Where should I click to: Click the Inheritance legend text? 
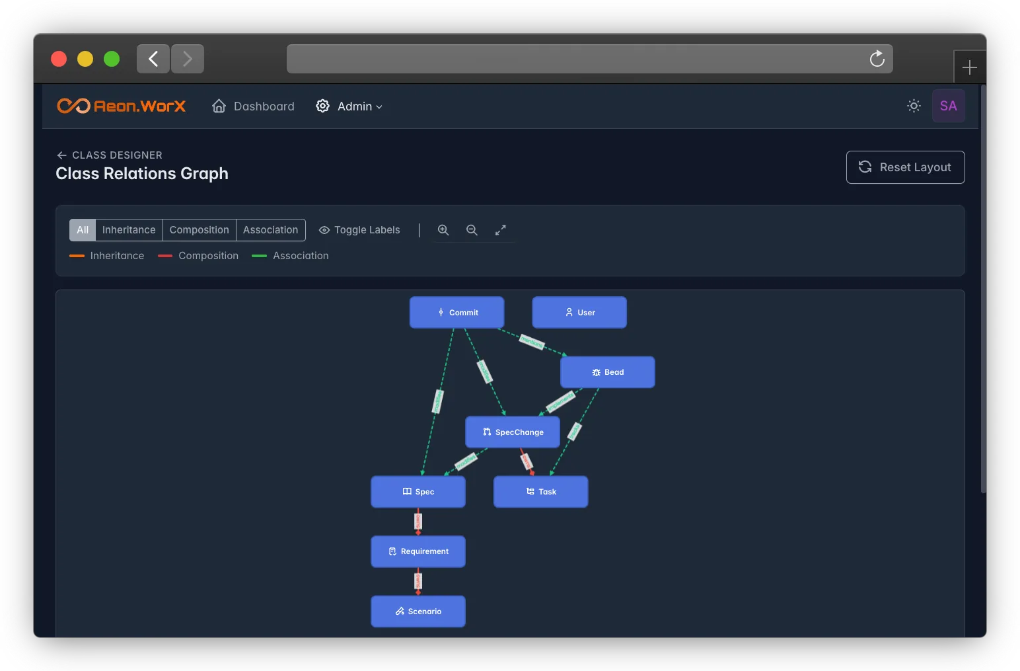(117, 256)
